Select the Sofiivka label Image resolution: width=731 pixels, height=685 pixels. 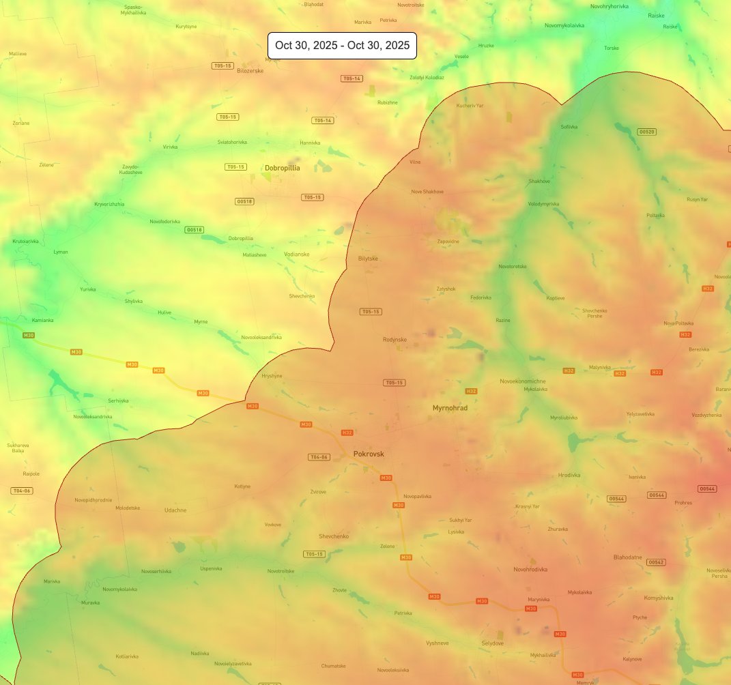pos(569,127)
